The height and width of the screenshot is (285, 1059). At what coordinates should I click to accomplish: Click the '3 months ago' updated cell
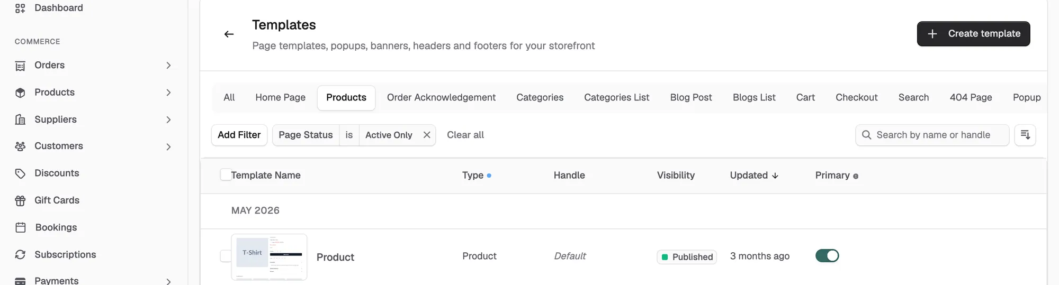759,256
